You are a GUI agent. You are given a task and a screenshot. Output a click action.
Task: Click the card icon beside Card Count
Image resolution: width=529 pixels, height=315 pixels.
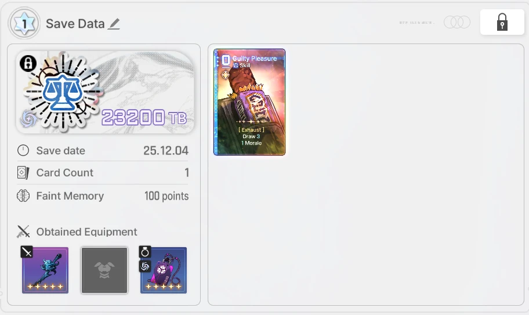[x=23, y=173]
